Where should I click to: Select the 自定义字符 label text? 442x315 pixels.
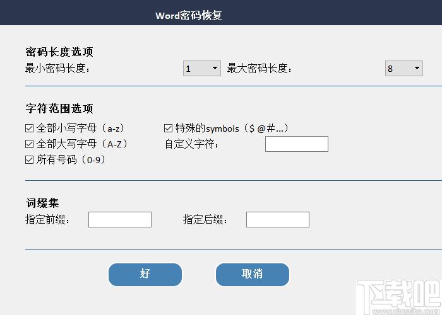click(192, 144)
